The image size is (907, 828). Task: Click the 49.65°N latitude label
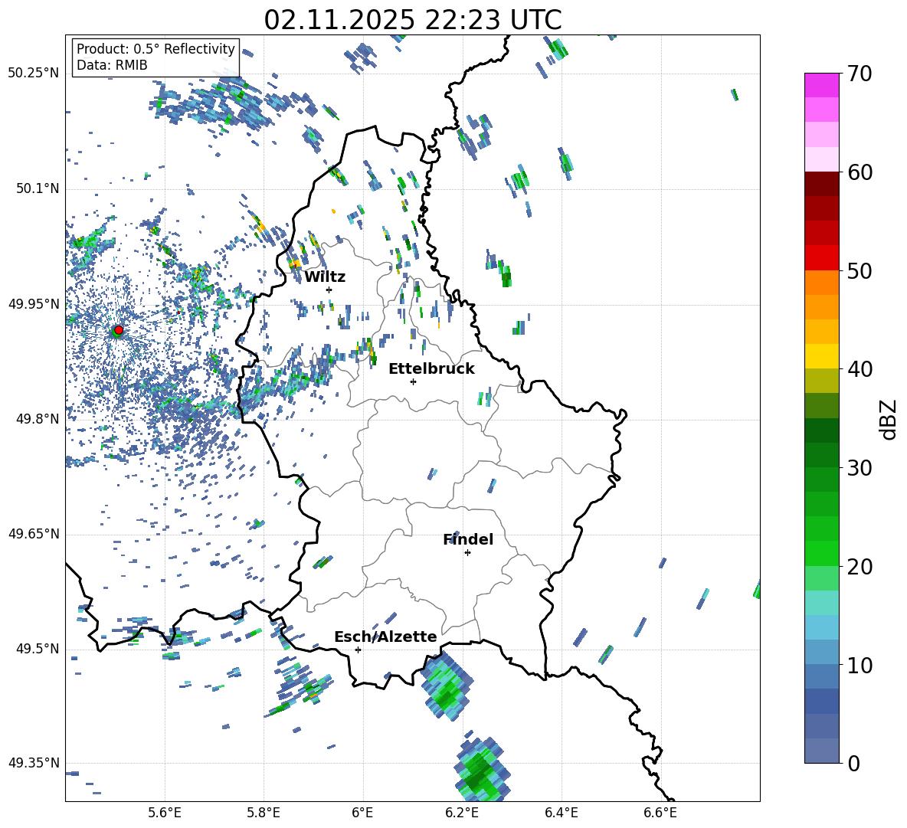coord(34,534)
